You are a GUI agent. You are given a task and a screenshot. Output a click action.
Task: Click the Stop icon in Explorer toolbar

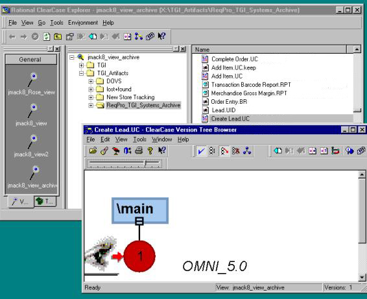tap(35, 37)
